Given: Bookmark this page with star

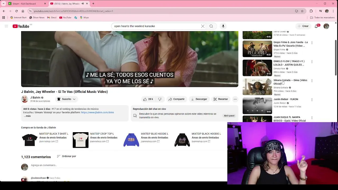Looking at the screenshot, I should coord(302,11).
